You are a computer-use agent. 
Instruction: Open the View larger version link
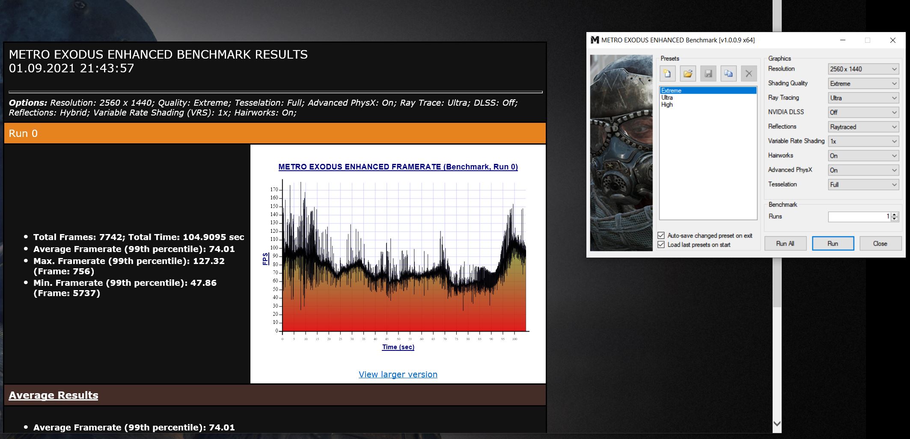[x=398, y=374]
